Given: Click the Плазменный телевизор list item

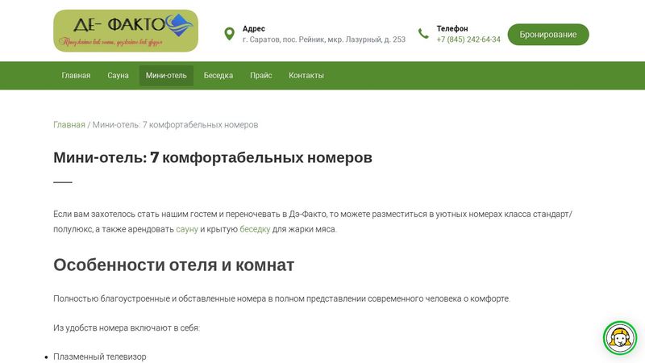Looking at the screenshot, I should (x=100, y=357).
